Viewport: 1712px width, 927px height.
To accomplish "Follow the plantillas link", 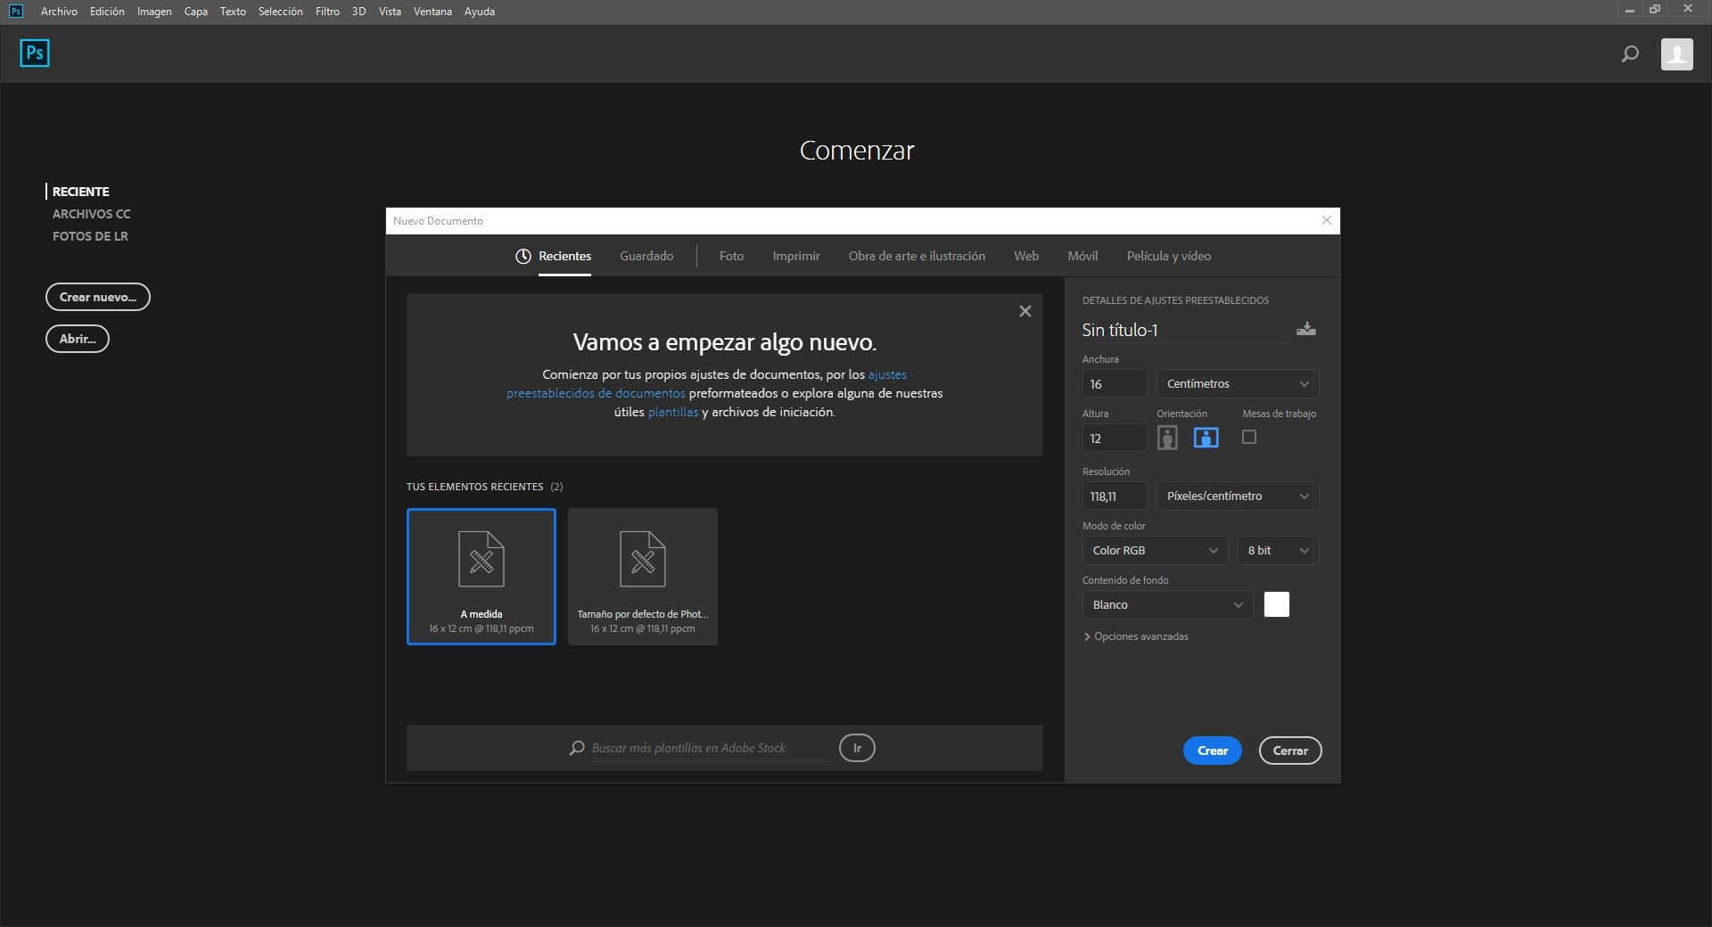I will coord(673,412).
